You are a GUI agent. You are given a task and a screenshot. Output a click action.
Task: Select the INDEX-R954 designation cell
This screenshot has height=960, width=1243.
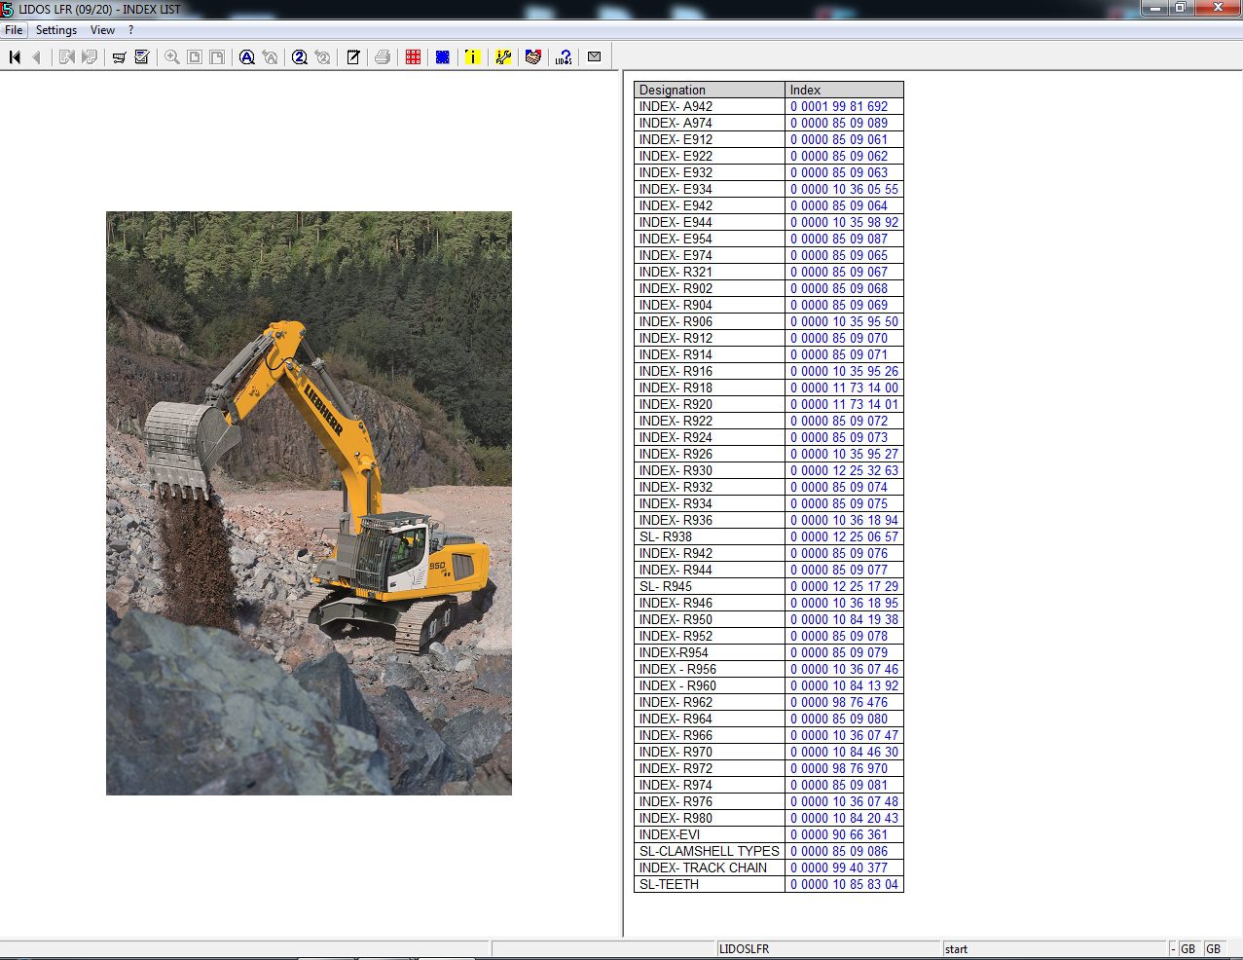(x=710, y=652)
